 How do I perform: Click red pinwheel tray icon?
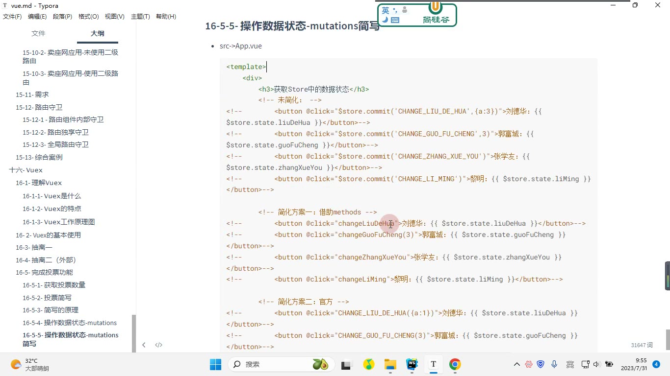(529, 364)
